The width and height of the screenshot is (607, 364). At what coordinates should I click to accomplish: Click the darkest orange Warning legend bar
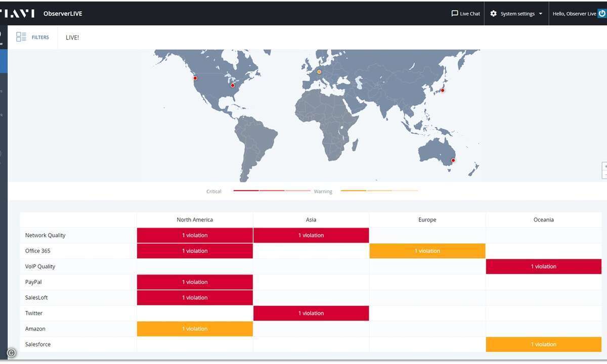click(354, 191)
